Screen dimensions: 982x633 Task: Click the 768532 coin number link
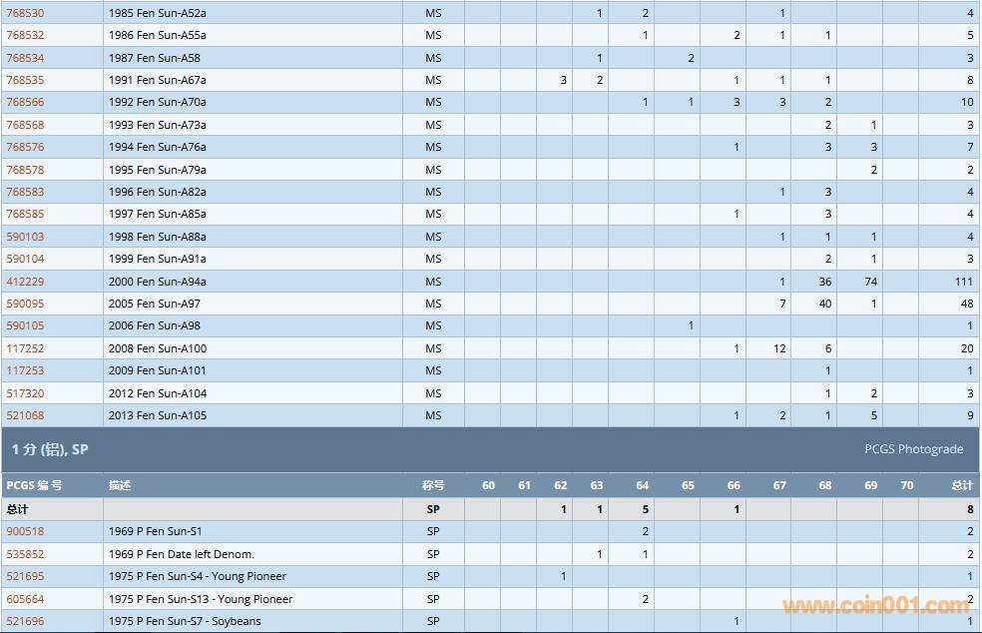(25, 35)
